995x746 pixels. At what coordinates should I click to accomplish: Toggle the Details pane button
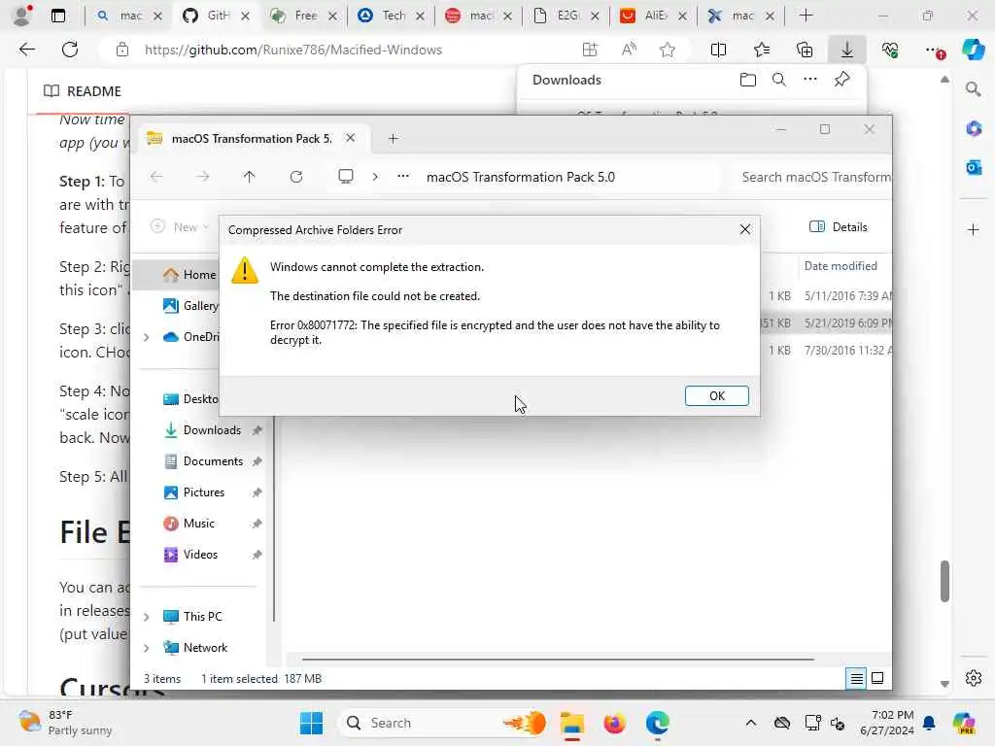point(839,226)
